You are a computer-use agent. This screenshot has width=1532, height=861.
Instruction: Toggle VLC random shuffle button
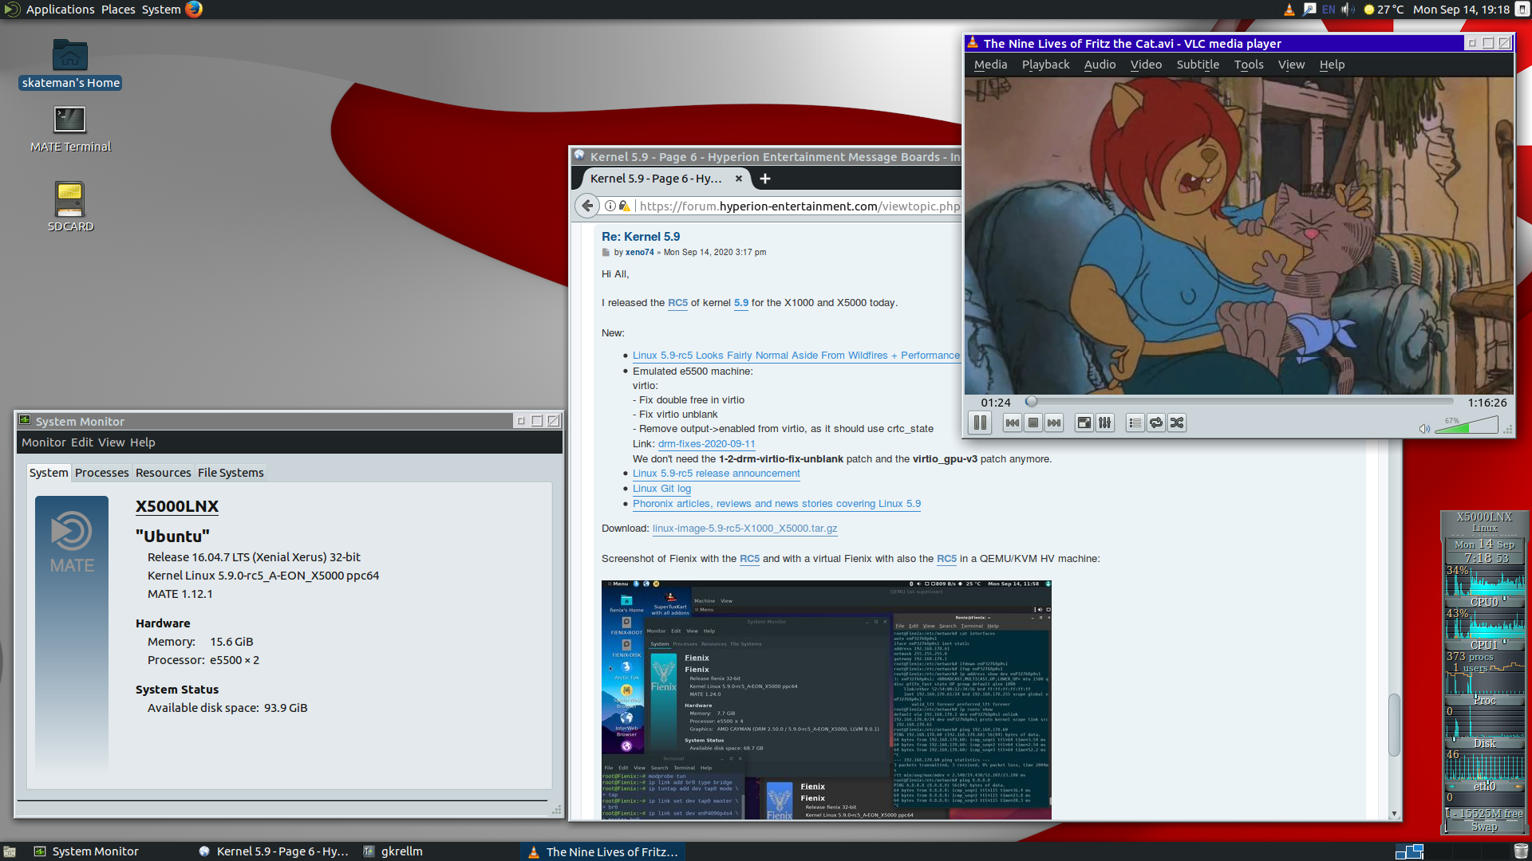tap(1176, 423)
